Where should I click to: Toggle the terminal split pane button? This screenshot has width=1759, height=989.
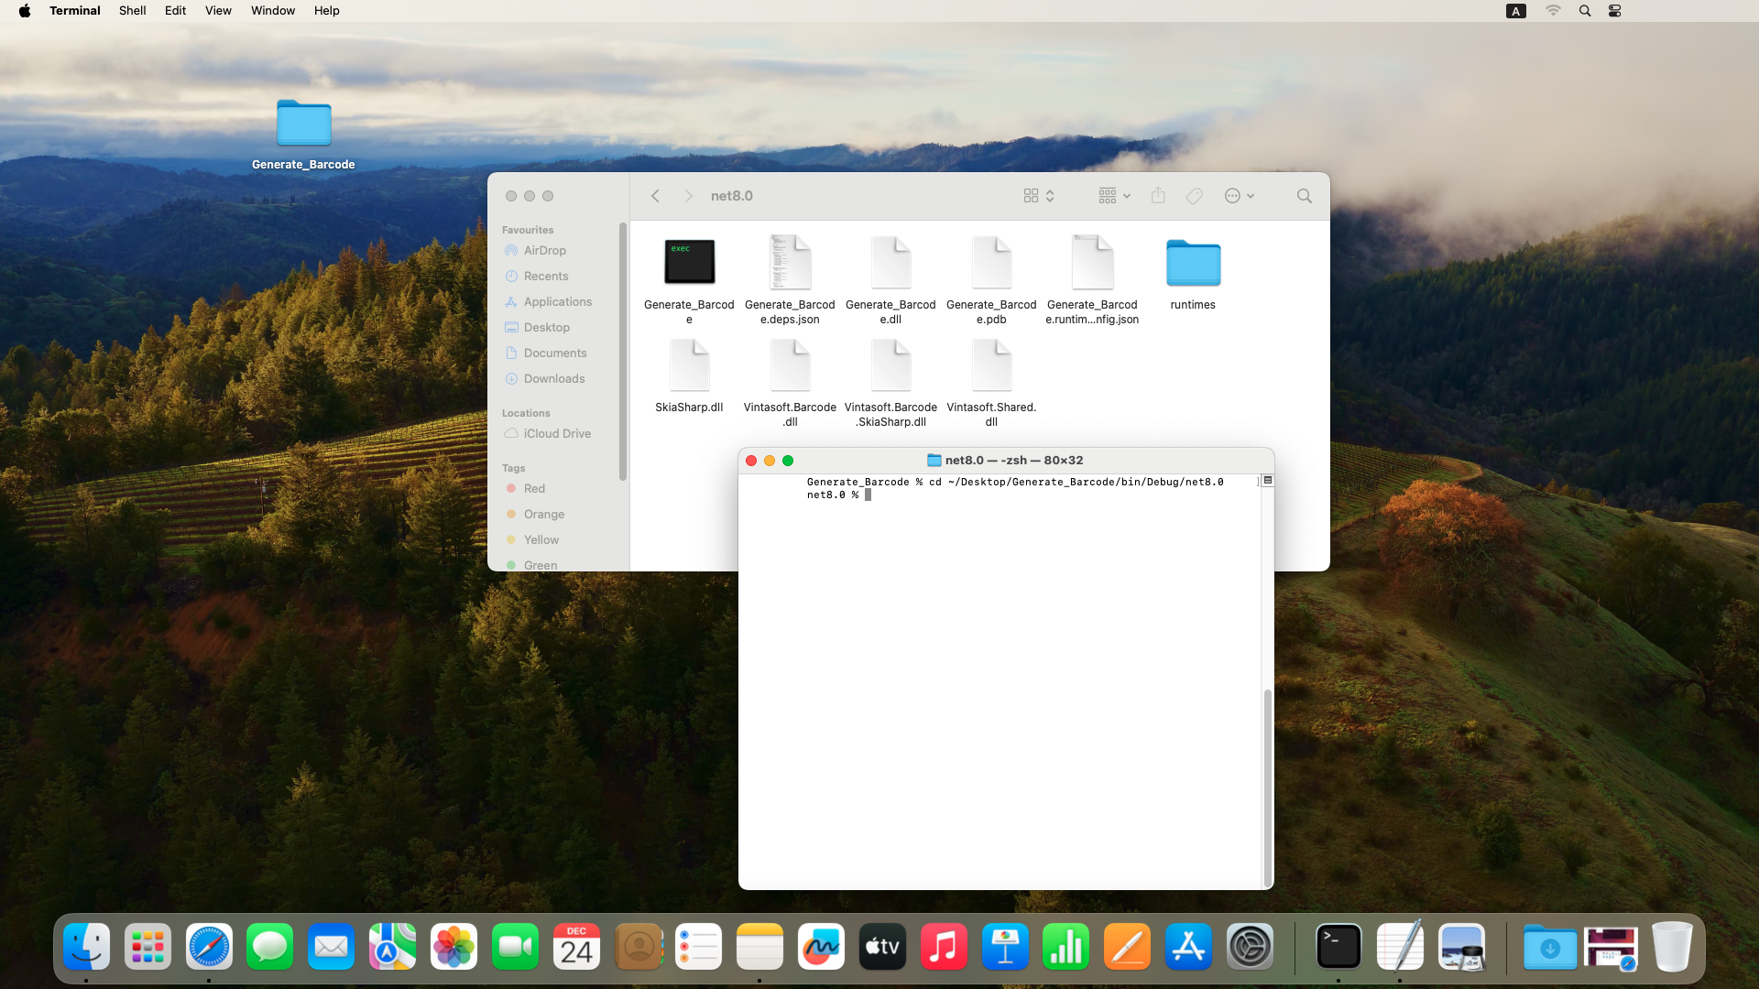click(x=1268, y=481)
